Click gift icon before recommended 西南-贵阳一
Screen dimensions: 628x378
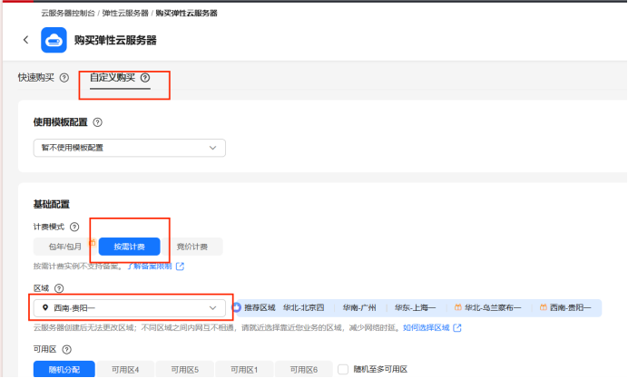point(543,307)
